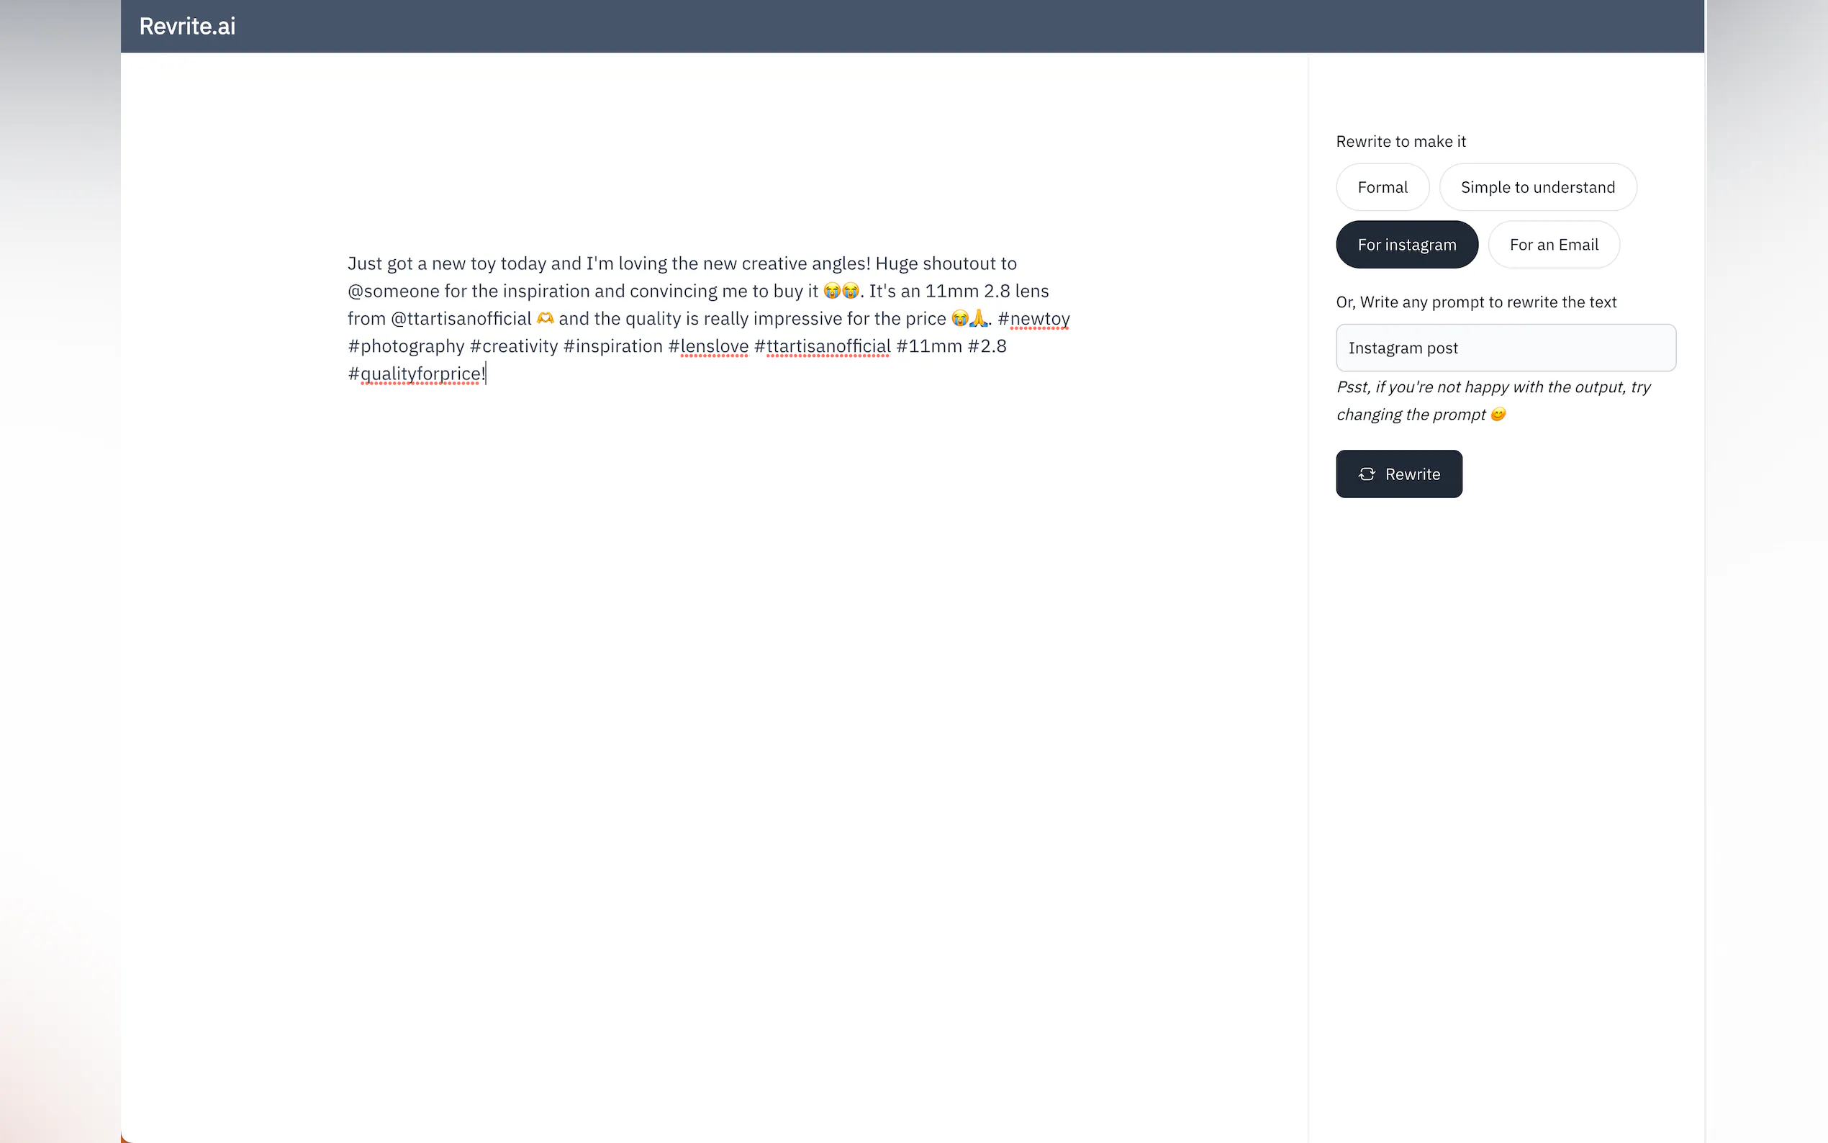Choose the Simple to understand option
Viewport: 1828px width, 1143px height.
click(x=1538, y=187)
